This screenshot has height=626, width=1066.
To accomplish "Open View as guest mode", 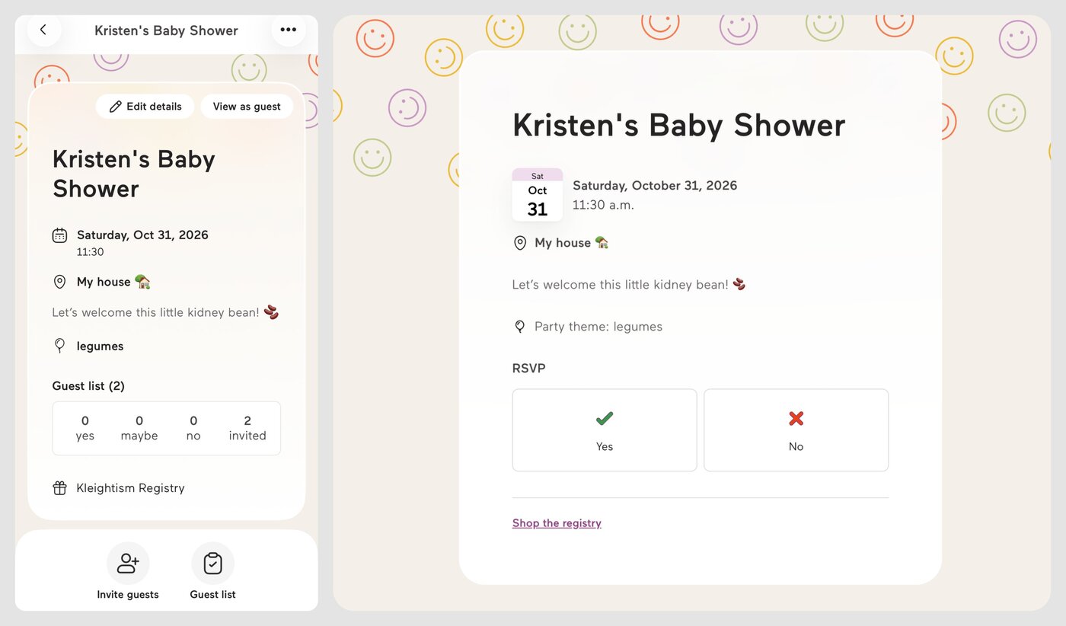I will (x=247, y=107).
